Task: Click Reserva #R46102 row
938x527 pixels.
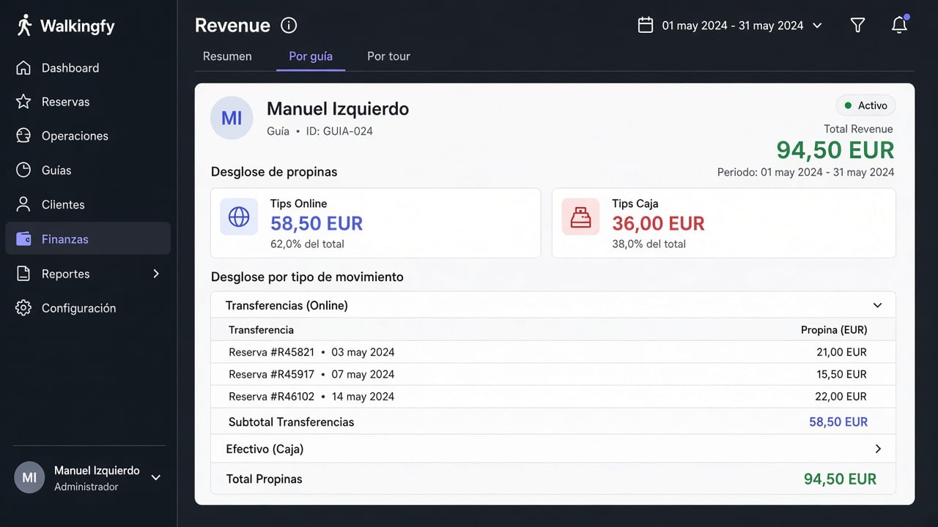Action: pos(553,396)
